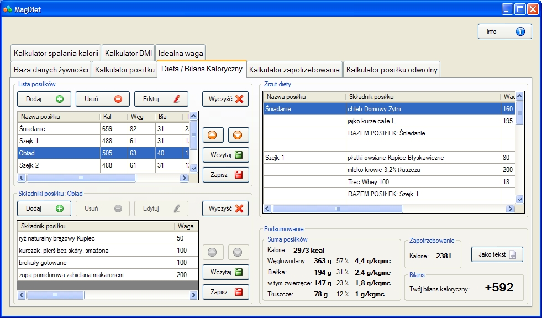Select the zupa pomidorowa zabielana makaronem row

[108, 275]
